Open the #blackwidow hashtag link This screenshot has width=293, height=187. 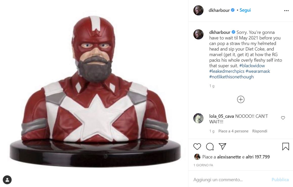[252, 66]
